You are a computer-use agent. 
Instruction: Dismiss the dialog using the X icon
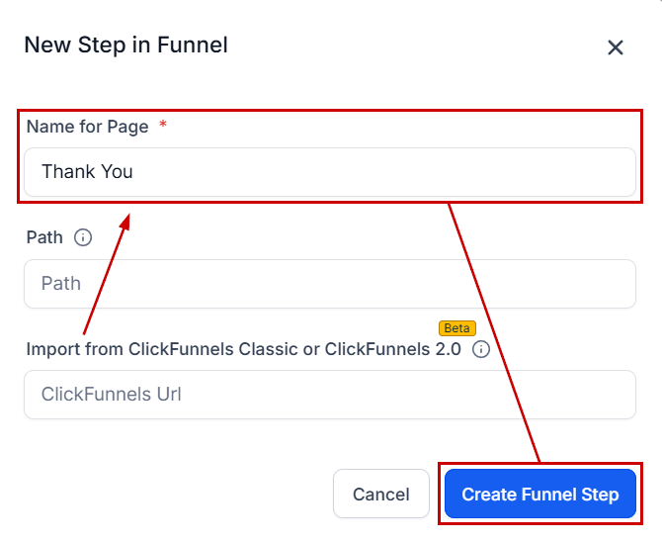[x=616, y=47]
